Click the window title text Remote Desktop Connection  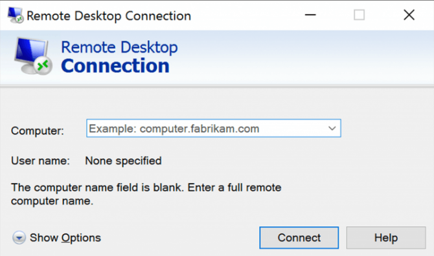click(x=109, y=16)
